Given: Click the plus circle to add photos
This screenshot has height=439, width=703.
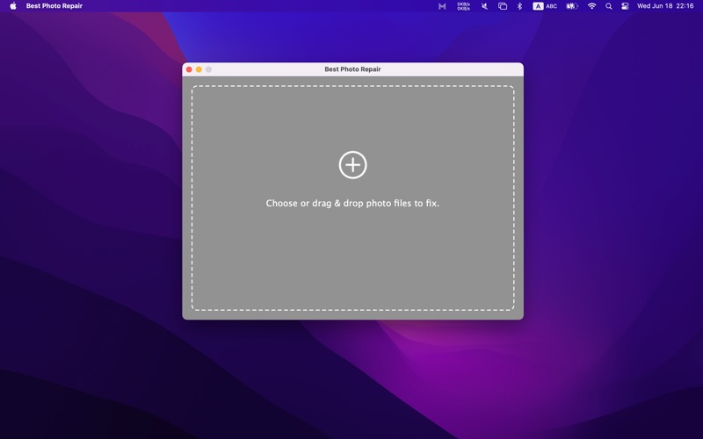Looking at the screenshot, I should coord(353,165).
